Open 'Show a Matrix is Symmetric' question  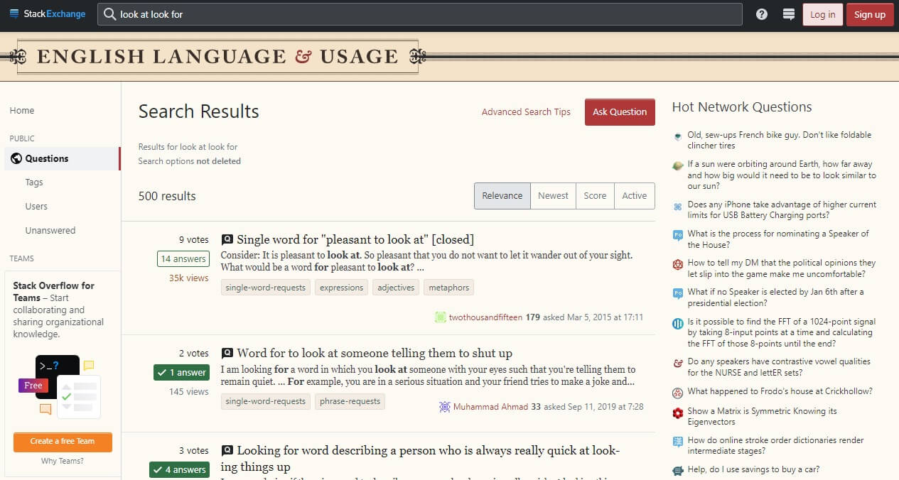click(x=763, y=416)
